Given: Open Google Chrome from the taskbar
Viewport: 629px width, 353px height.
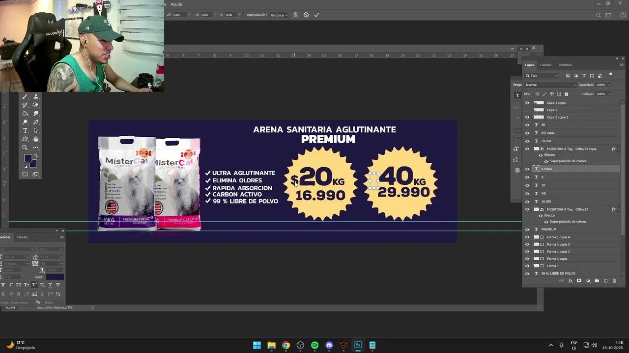Looking at the screenshot, I should coord(286,345).
